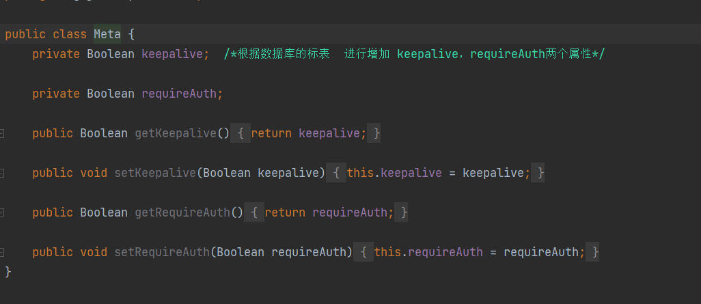Click folded closing brace after 'return requireAuth;'
701x304 pixels.
coord(404,212)
